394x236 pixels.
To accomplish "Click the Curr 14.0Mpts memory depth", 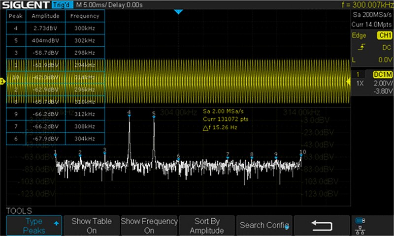I will click(371, 25).
